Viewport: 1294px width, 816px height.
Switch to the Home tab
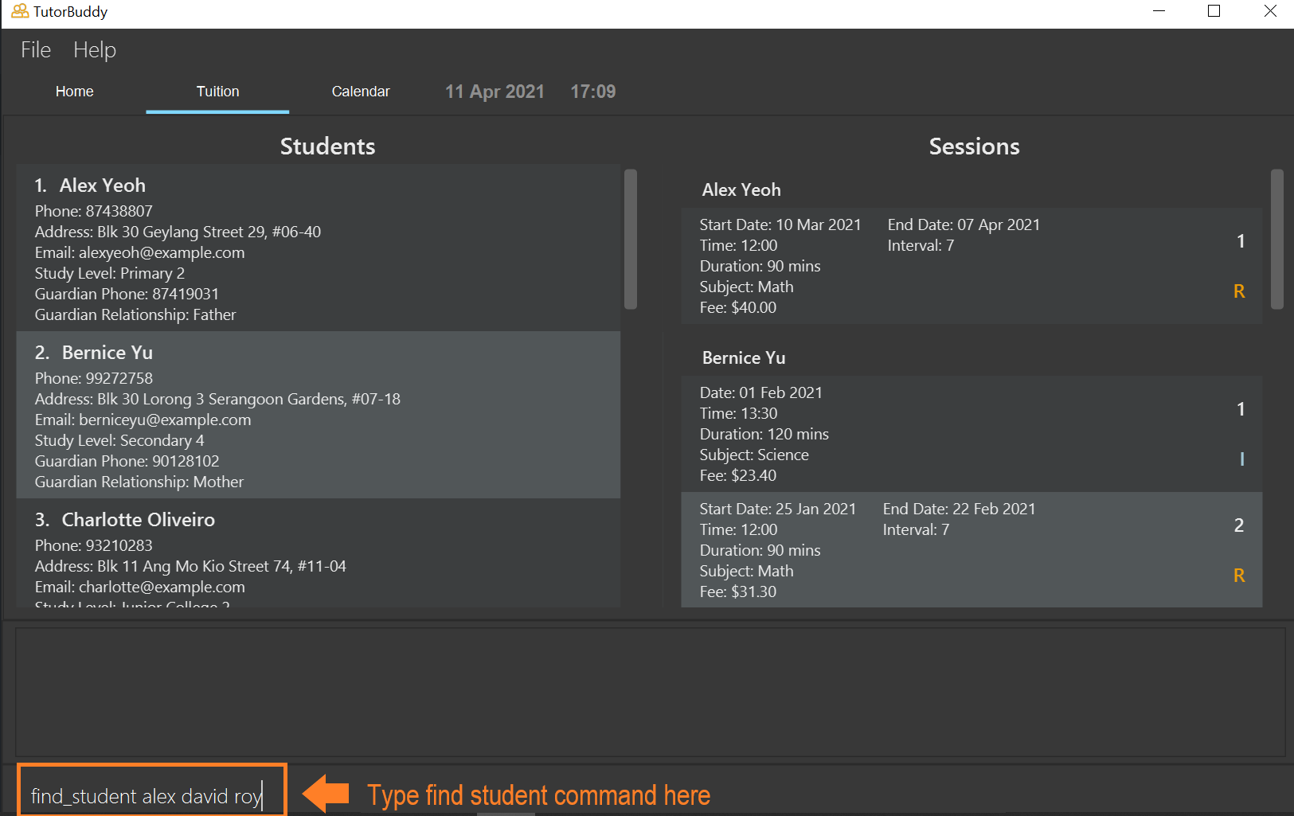pos(75,92)
